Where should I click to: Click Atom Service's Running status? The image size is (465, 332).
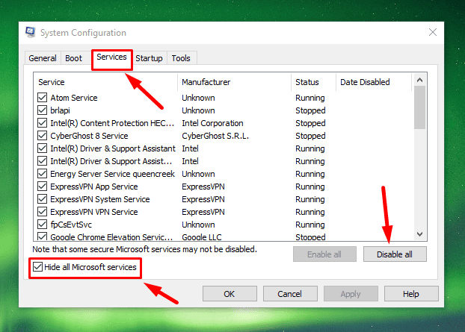310,98
